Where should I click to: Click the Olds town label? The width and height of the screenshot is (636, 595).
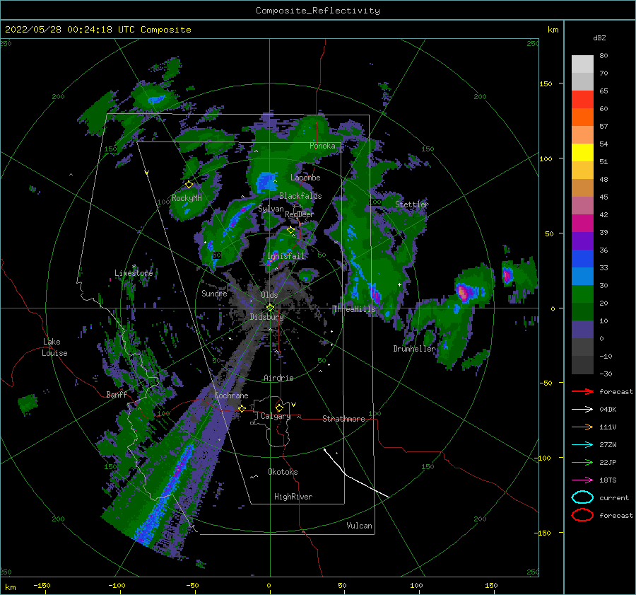[269, 295]
